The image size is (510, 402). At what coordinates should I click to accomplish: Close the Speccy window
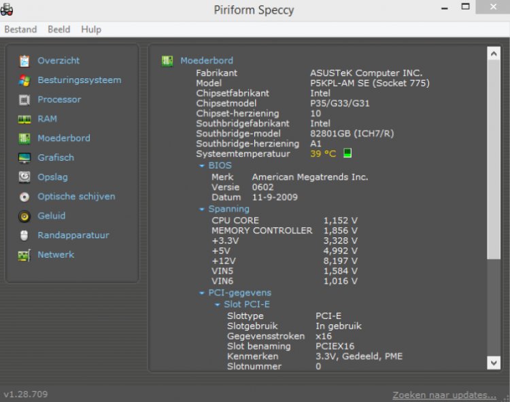click(493, 7)
